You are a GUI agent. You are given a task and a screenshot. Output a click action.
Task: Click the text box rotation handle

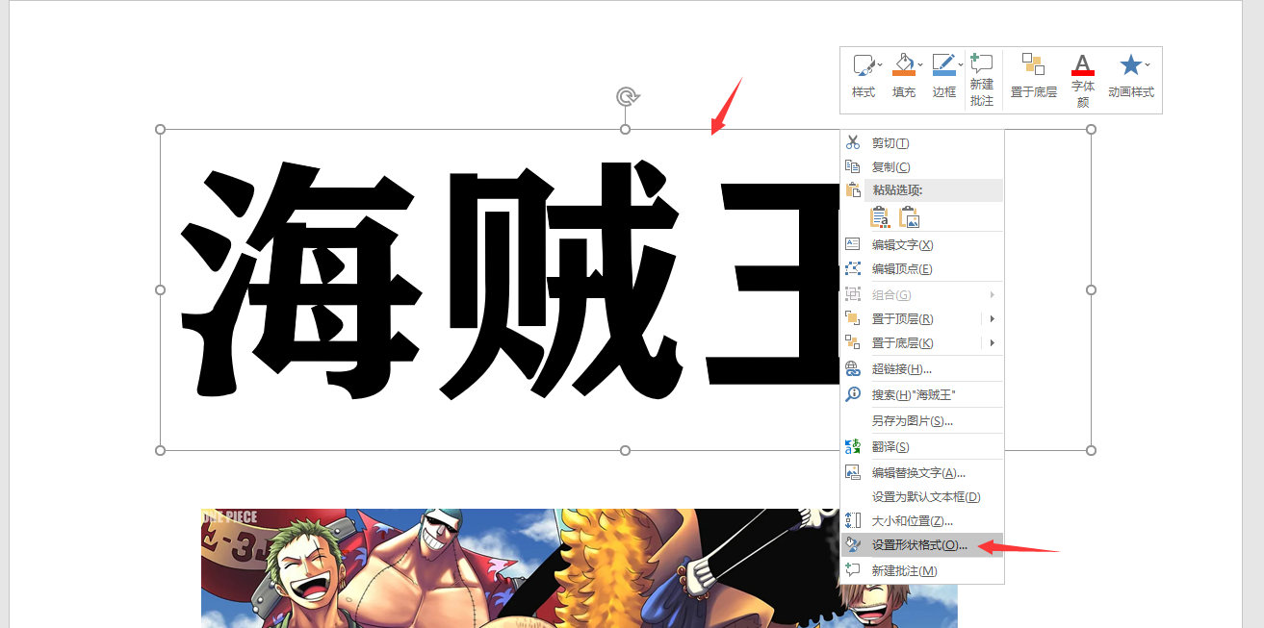pos(625,97)
